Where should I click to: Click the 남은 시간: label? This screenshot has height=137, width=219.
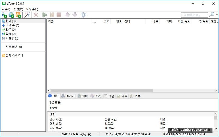[x=111, y=119]
